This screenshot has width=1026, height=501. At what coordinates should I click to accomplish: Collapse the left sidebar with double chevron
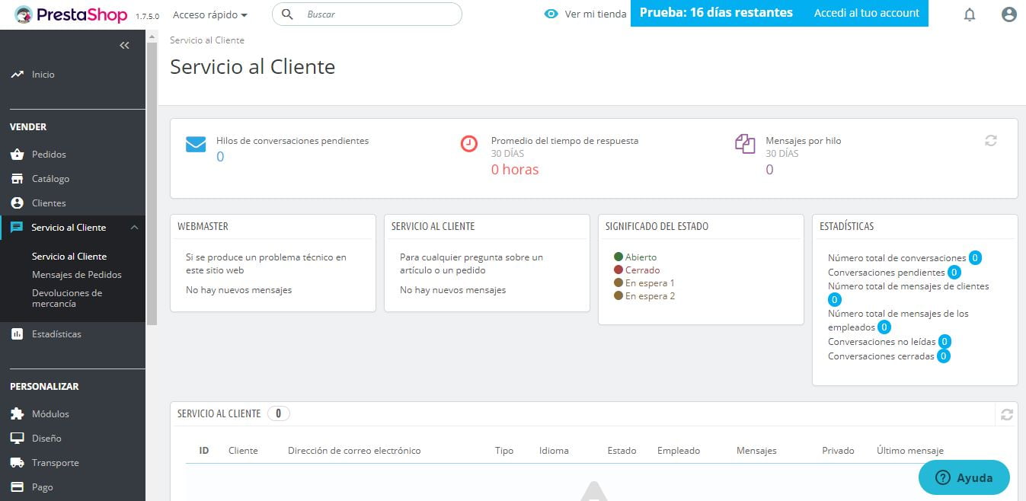[x=124, y=45]
